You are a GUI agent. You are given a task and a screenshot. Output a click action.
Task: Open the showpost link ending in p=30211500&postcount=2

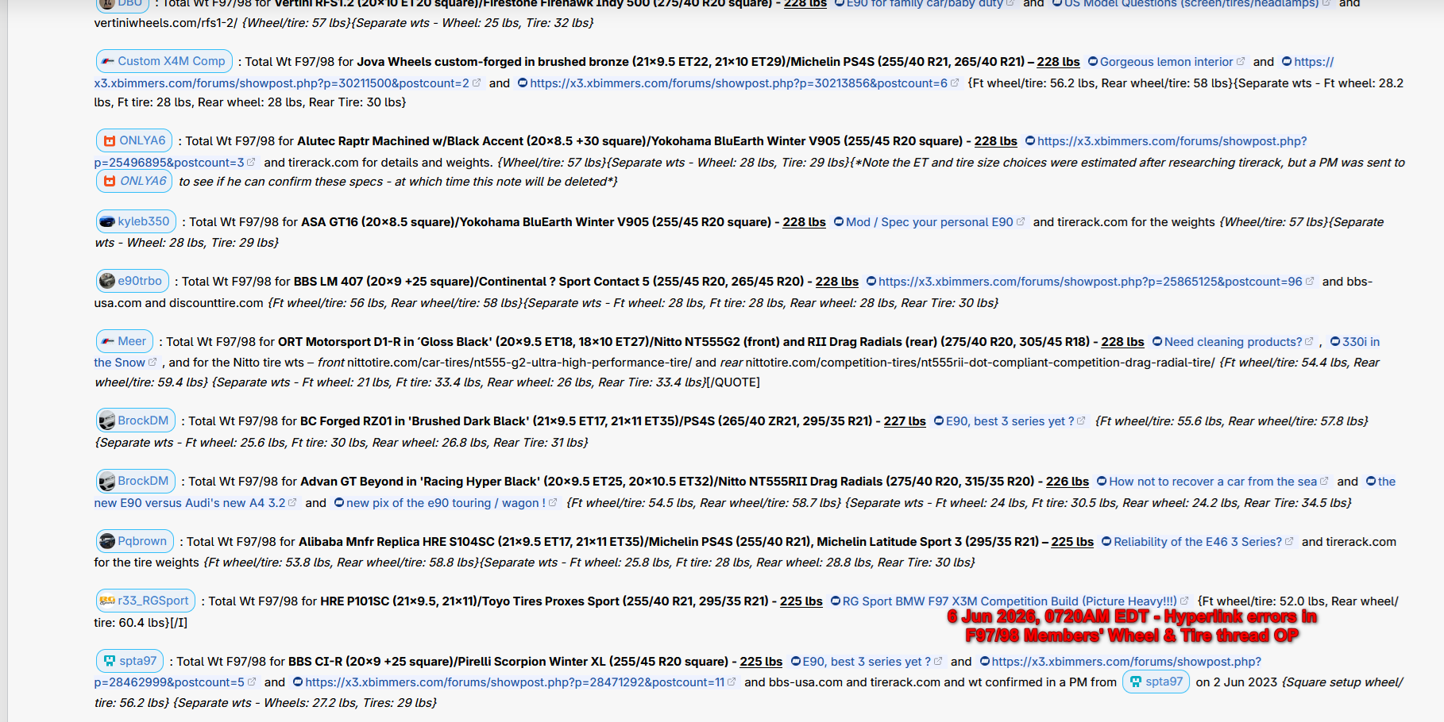(281, 83)
